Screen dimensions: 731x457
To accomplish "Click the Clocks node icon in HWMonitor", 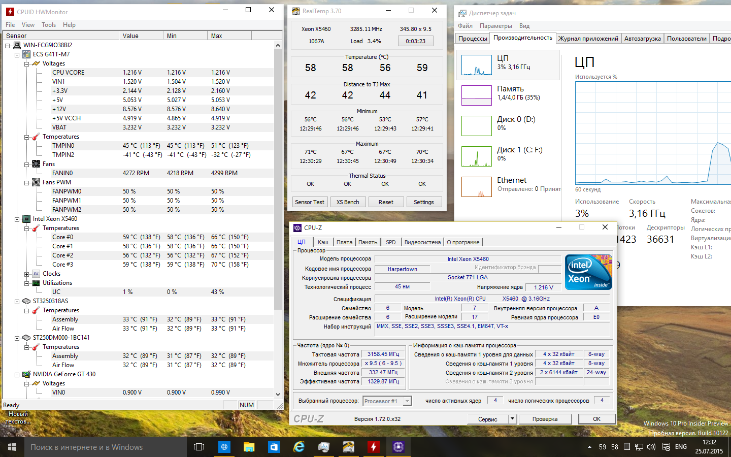I will pyautogui.click(x=36, y=274).
